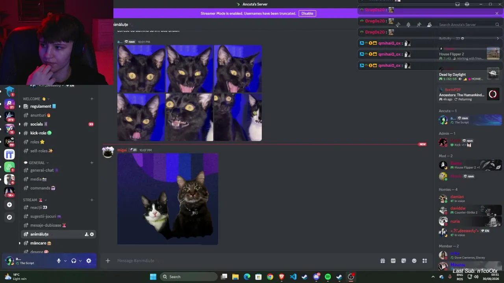The width and height of the screenshot is (504, 283).
Task: Open the regulament channel
Action: (59, 107)
